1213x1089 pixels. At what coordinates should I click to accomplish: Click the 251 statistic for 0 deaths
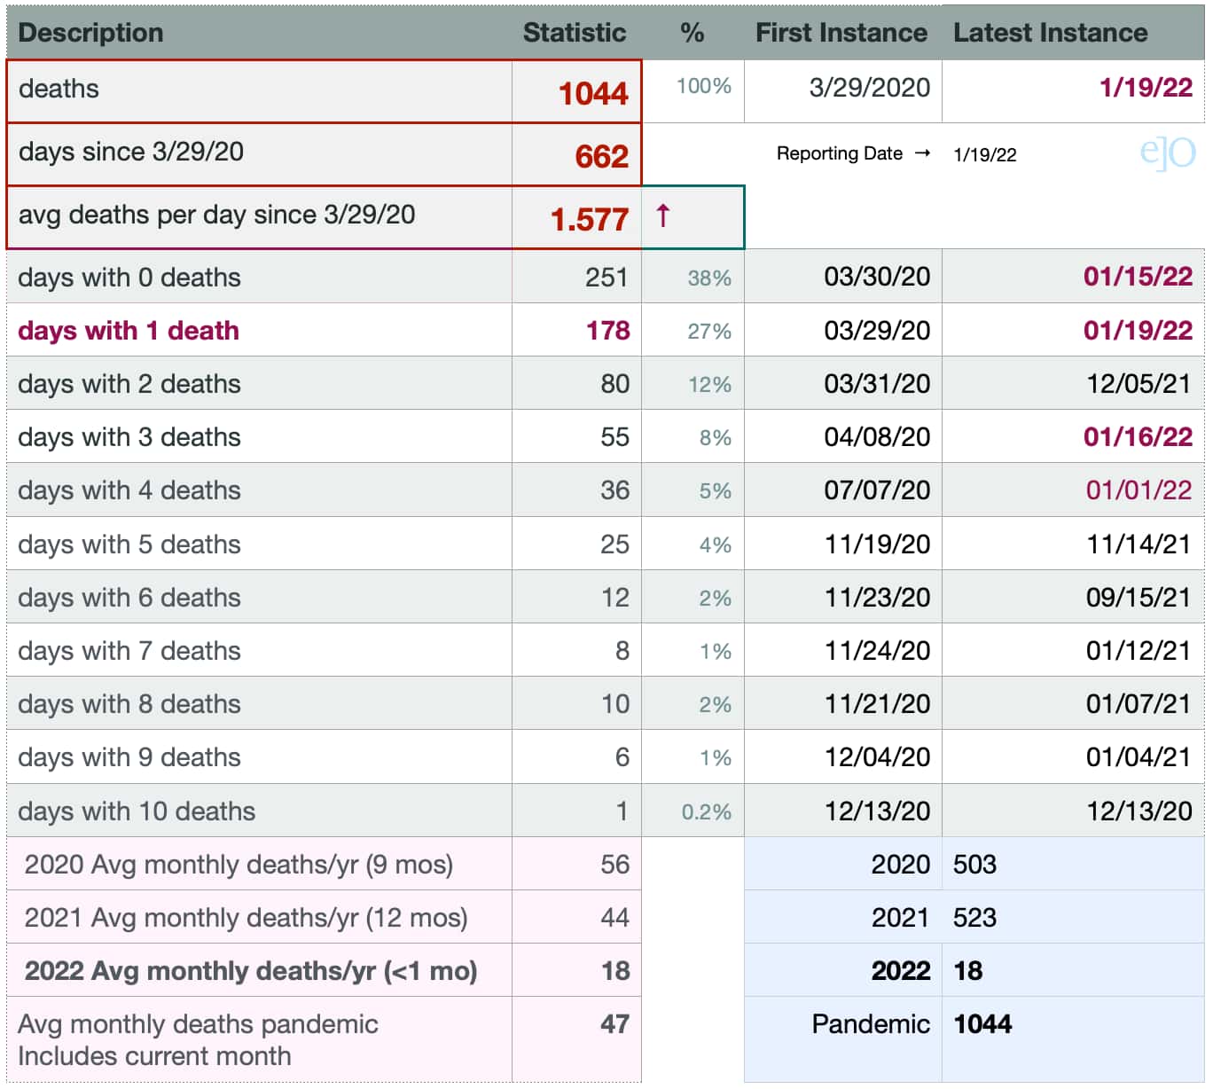coord(606,278)
